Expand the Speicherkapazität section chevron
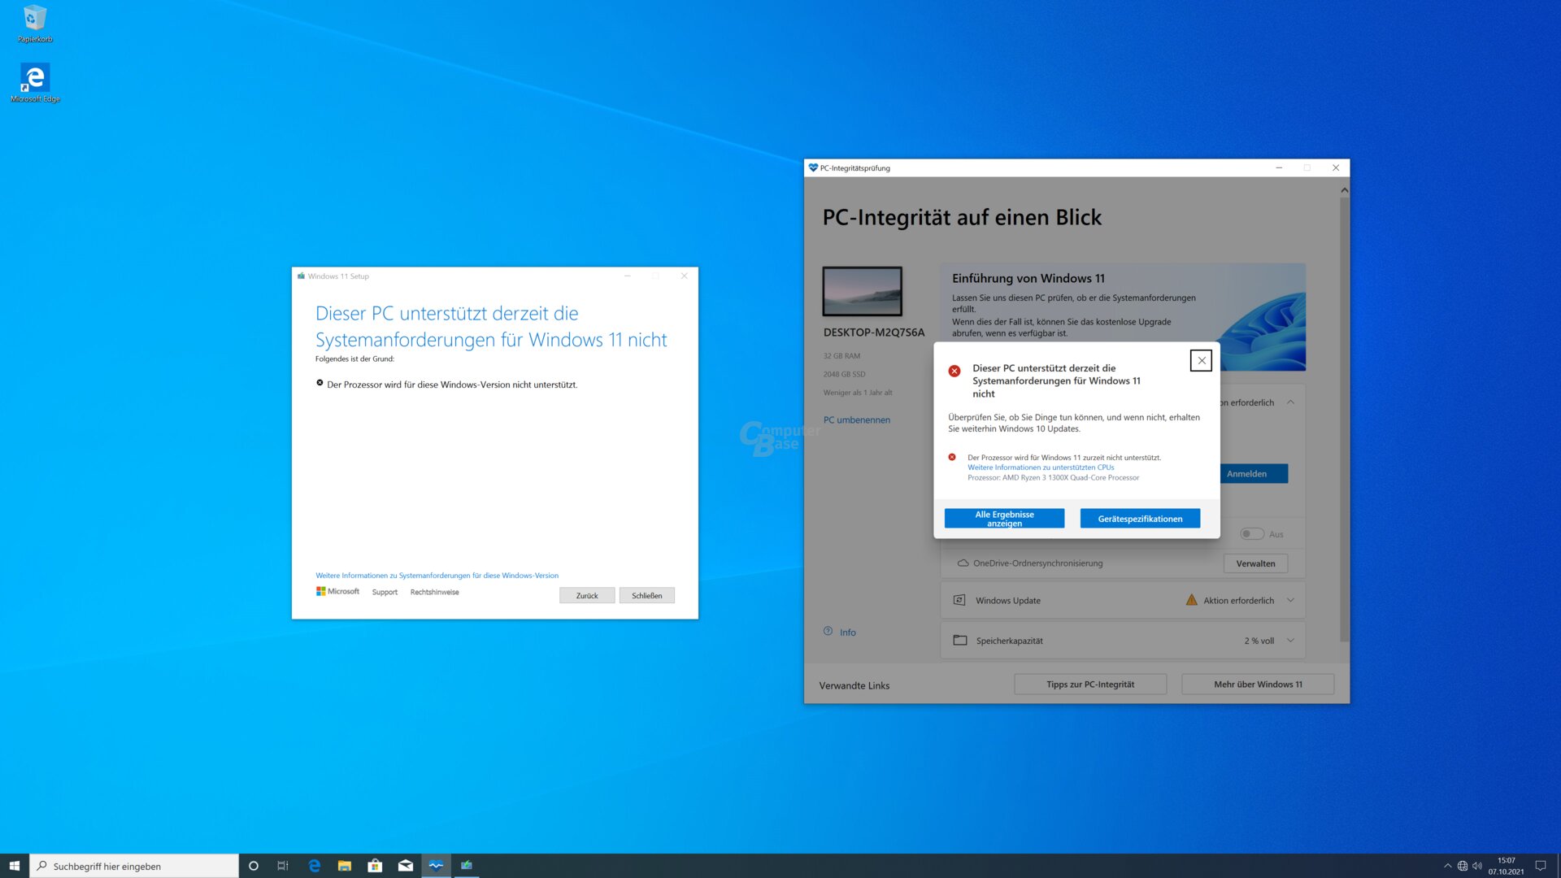 pos(1290,641)
